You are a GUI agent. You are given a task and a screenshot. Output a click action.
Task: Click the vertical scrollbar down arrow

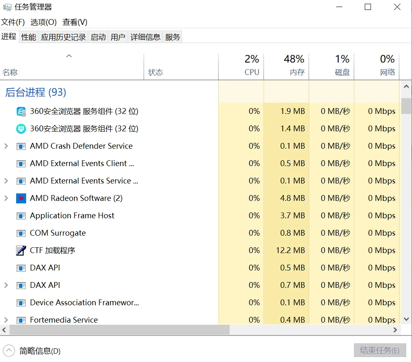(x=406, y=319)
